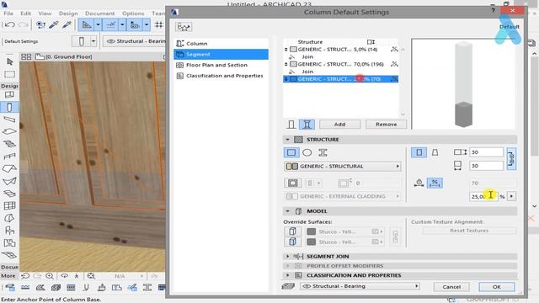Toggle chain link for cross-section dimensions
Viewport: 539px width, 303px height.
click(511, 159)
